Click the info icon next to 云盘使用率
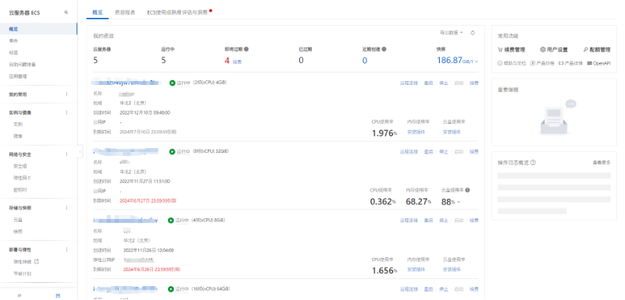The height and width of the screenshot is (300, 625). (467, 190)
